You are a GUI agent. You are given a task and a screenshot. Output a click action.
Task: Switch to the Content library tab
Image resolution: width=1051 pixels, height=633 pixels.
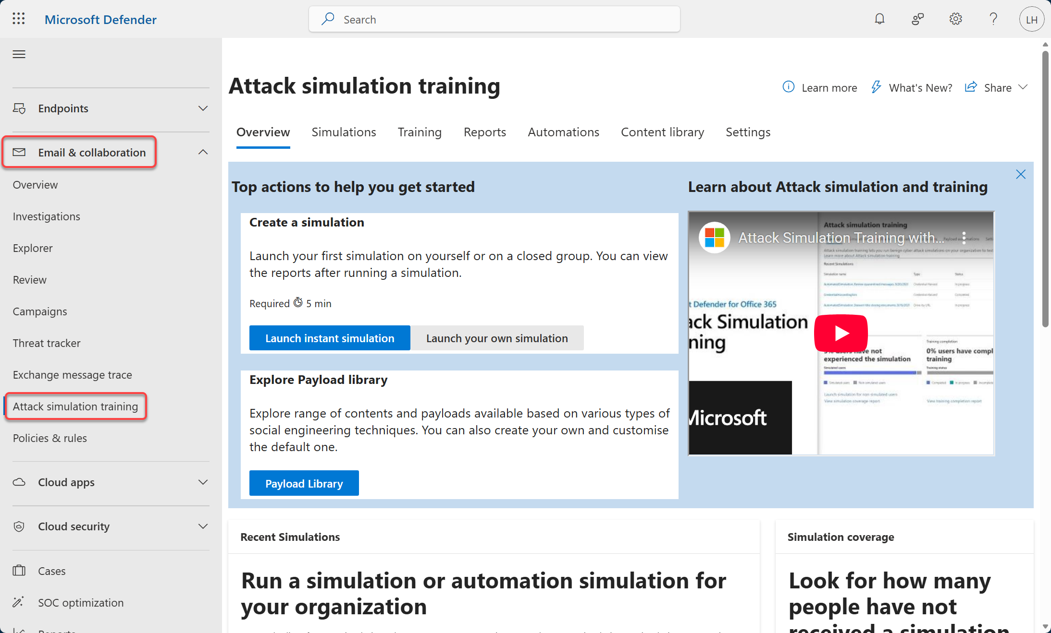coord(662,132)
